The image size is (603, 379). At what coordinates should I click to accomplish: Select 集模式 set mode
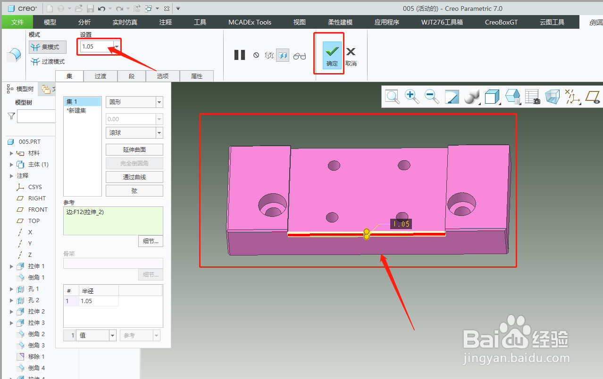(x=47, y=47)
